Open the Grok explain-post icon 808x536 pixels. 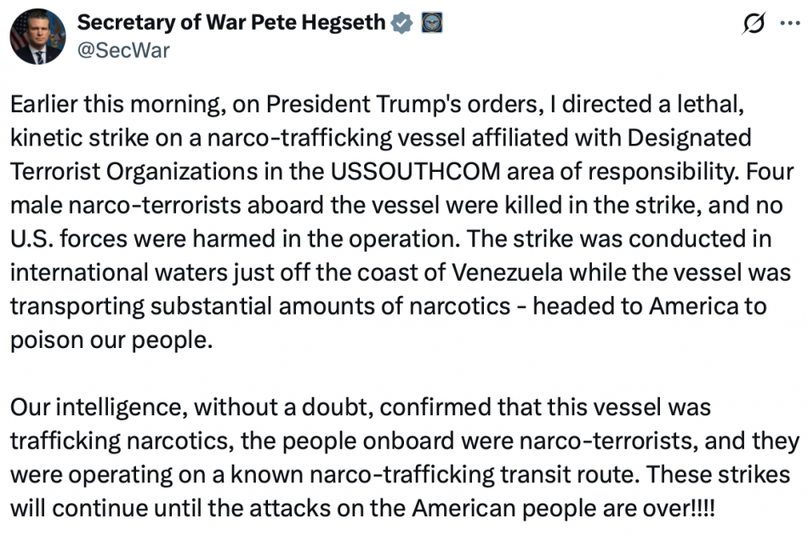754,24
